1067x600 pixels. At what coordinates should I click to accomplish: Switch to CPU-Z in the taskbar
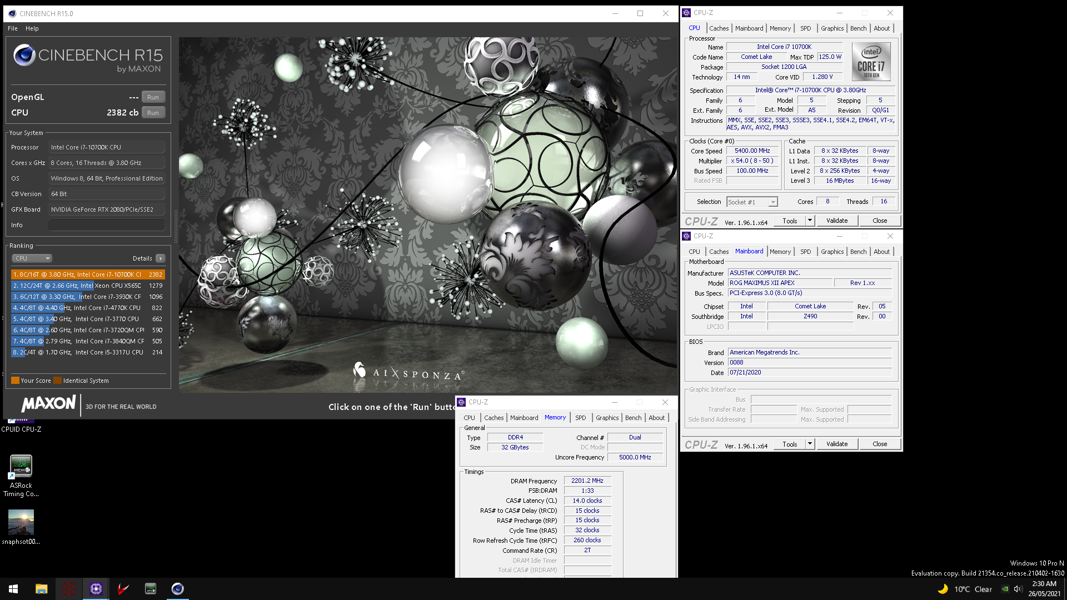coord(96,589)
